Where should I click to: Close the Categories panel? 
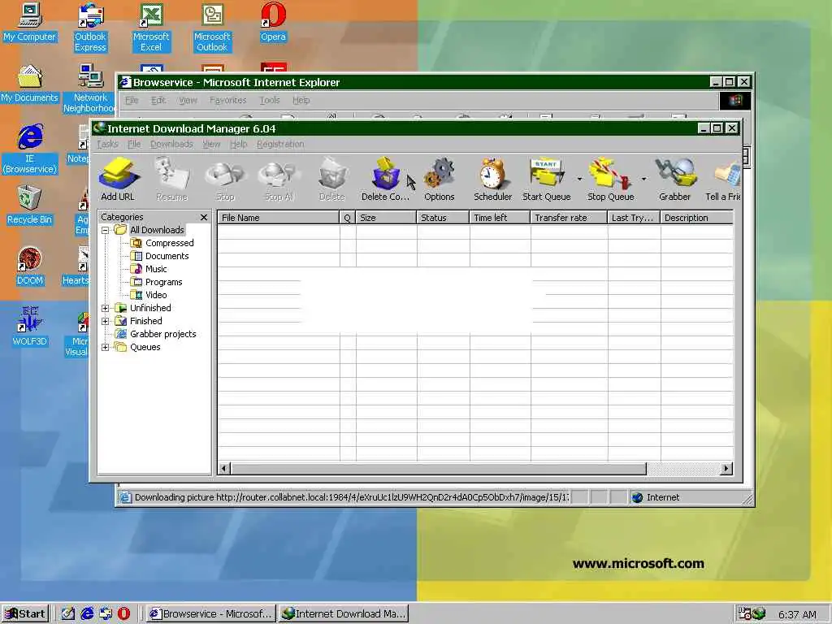coord(204,218)
